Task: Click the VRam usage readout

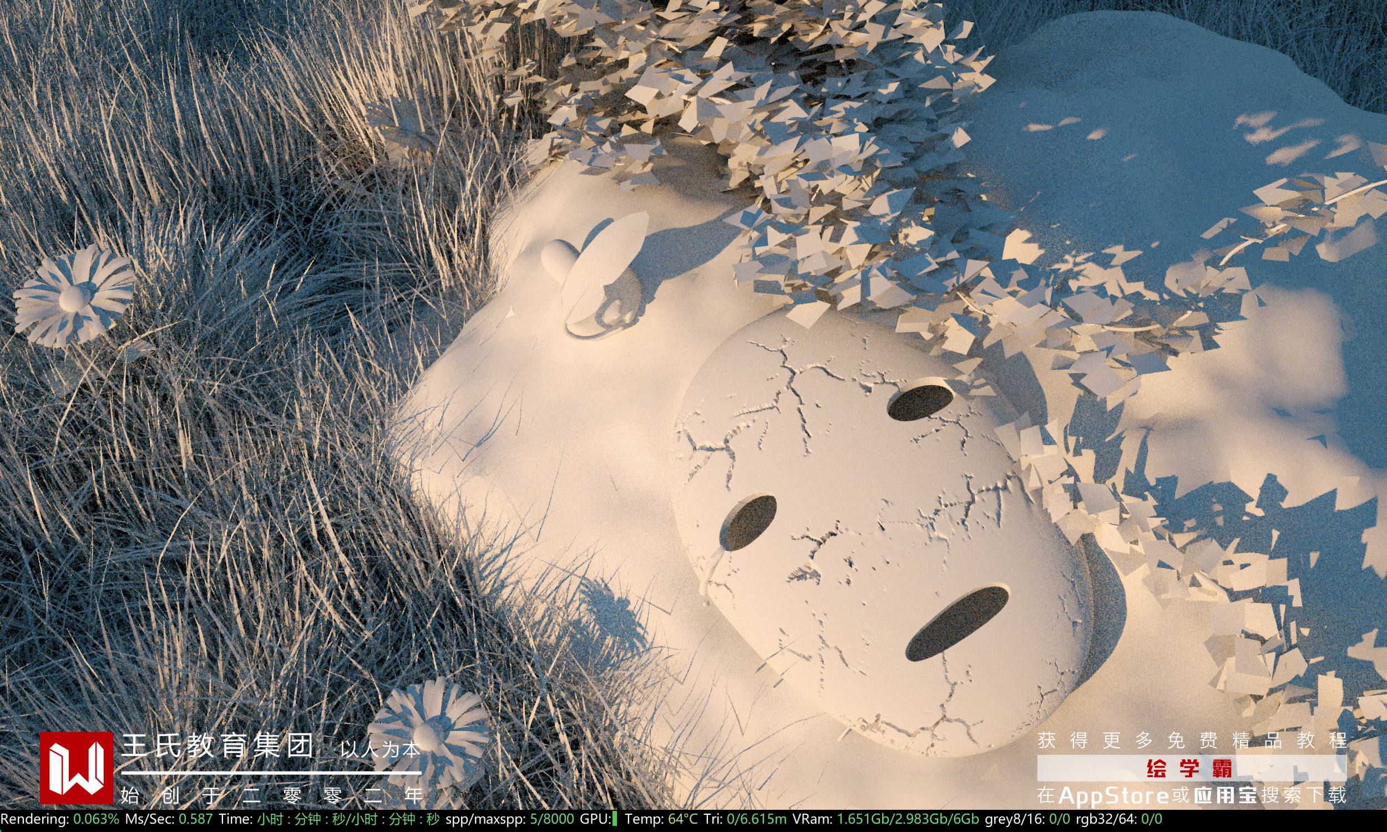Action: click(908, 819)
